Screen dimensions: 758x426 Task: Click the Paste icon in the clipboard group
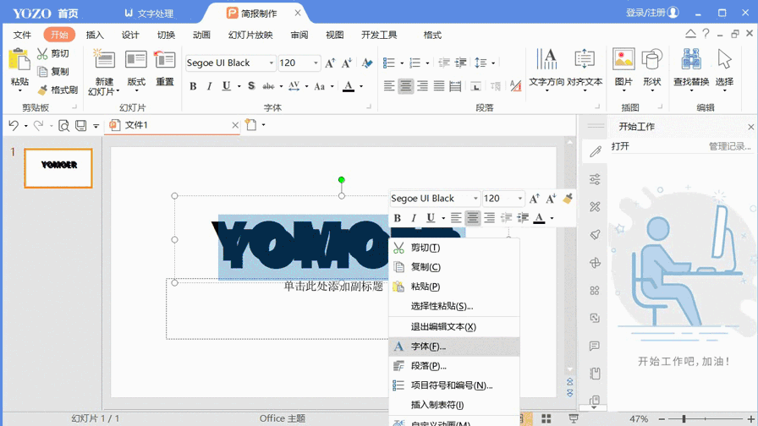tap(19, 61)
